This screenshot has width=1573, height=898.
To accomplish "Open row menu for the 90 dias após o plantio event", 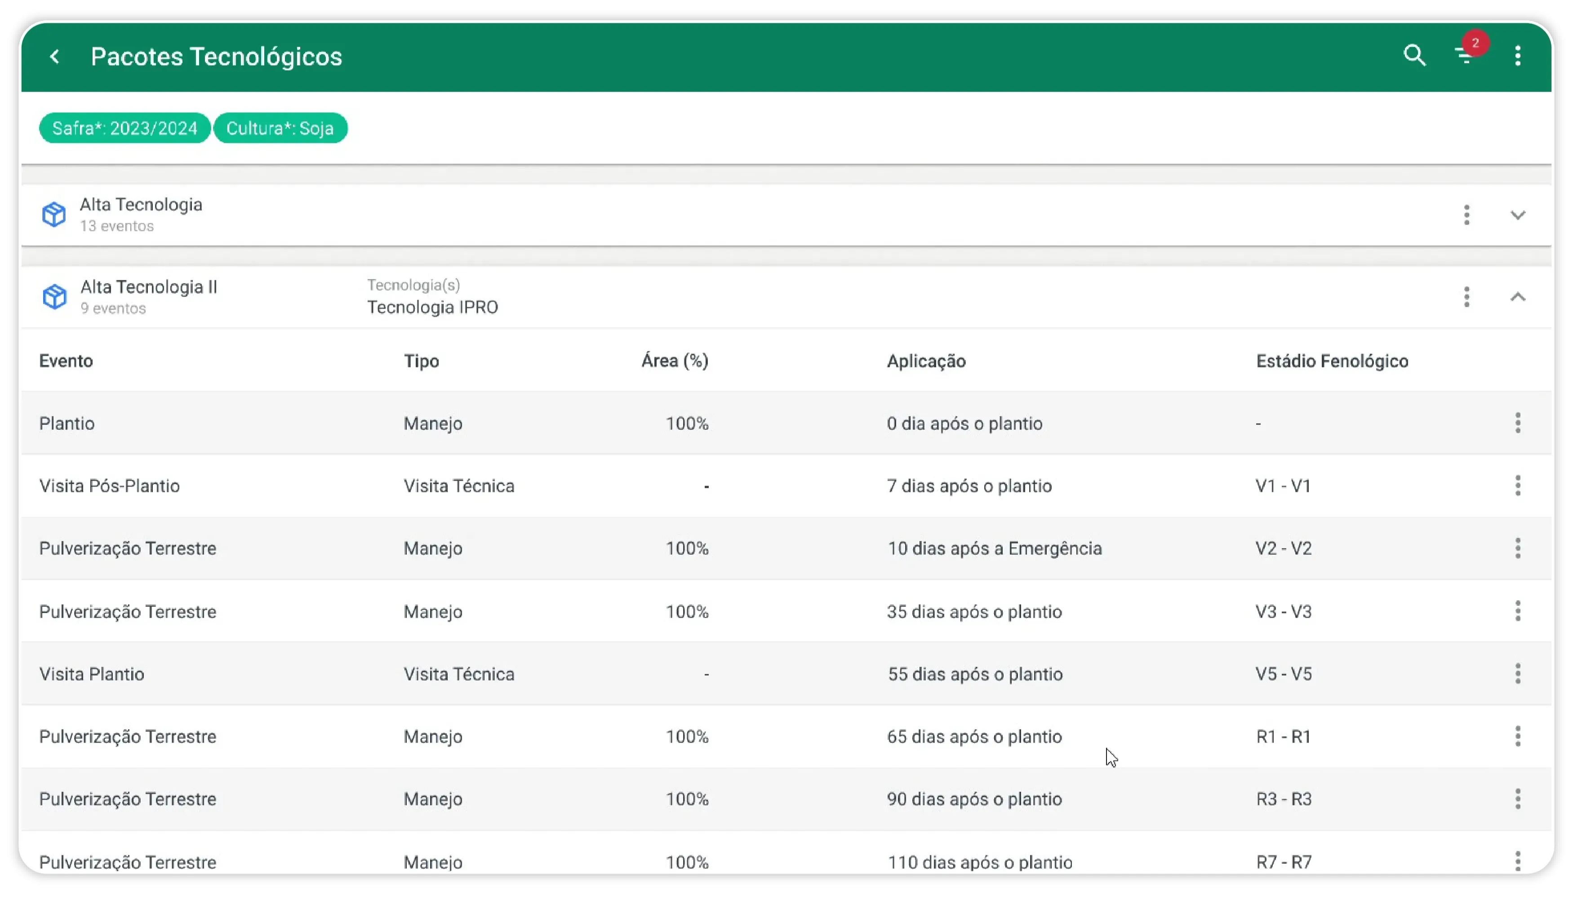I will point(1517,799).
